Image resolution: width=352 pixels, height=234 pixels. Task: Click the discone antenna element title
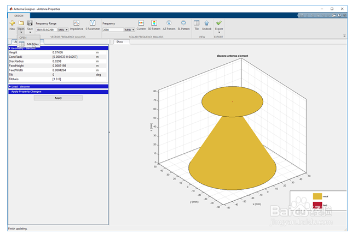[232, 56]
